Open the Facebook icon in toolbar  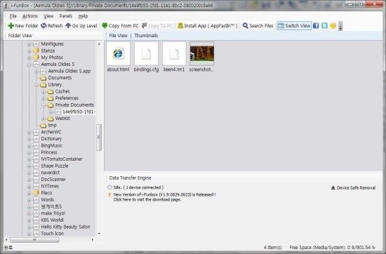(316, 25)
